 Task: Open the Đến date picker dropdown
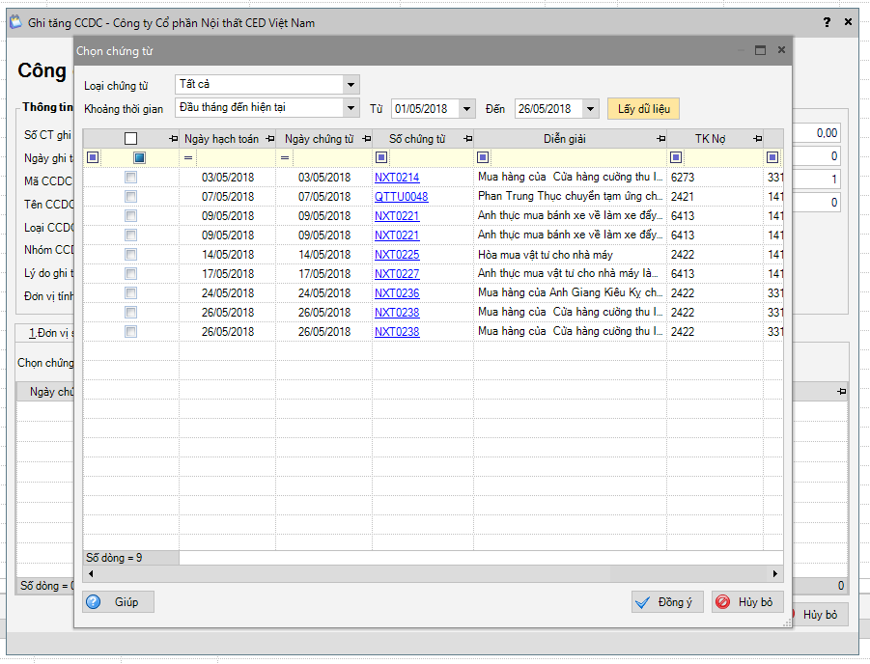tap(590, 109)
